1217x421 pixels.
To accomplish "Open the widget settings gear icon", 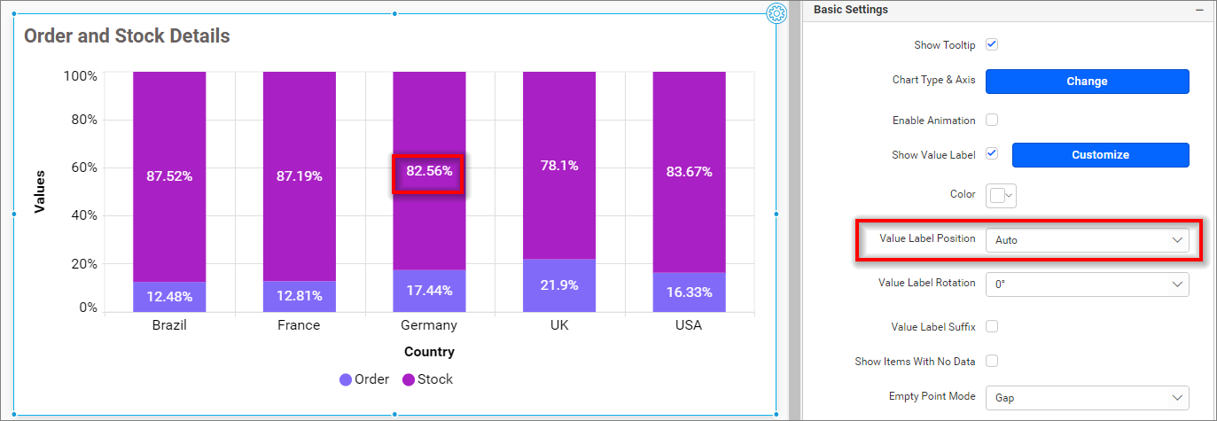I will coord(776,12).
